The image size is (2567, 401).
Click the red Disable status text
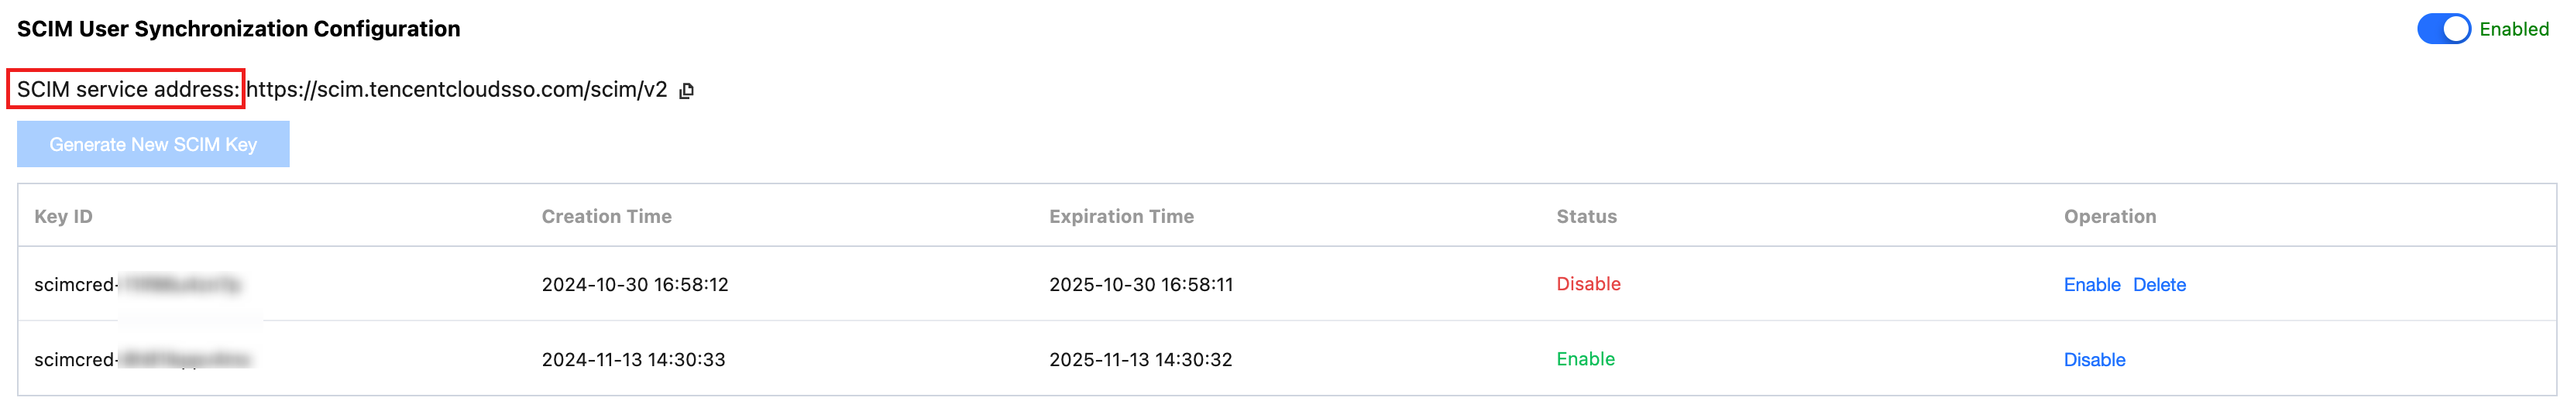tap(1589, 283)
